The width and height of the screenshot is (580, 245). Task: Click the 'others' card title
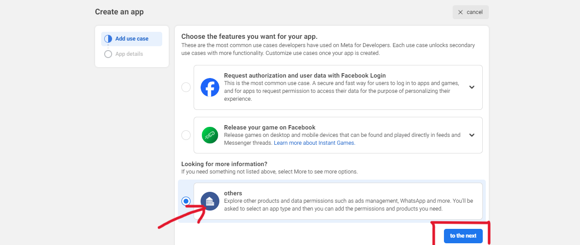(233, 193)
